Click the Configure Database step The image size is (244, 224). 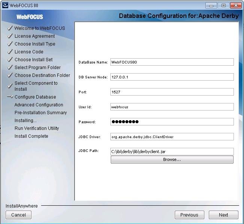point(35,97)
